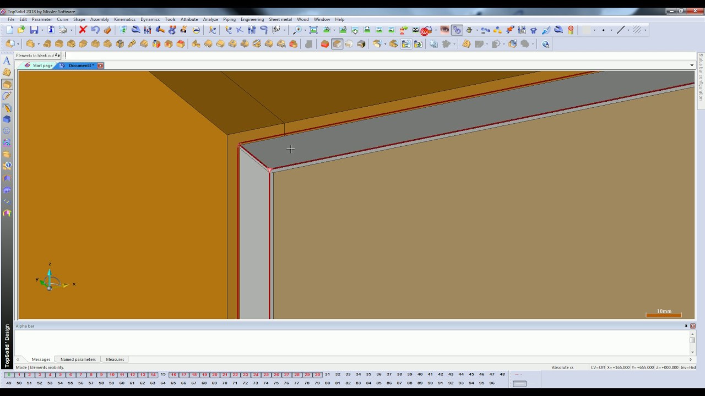
Task: Click the blue solid block icon in left sidebar
Action: coord(7,119)
